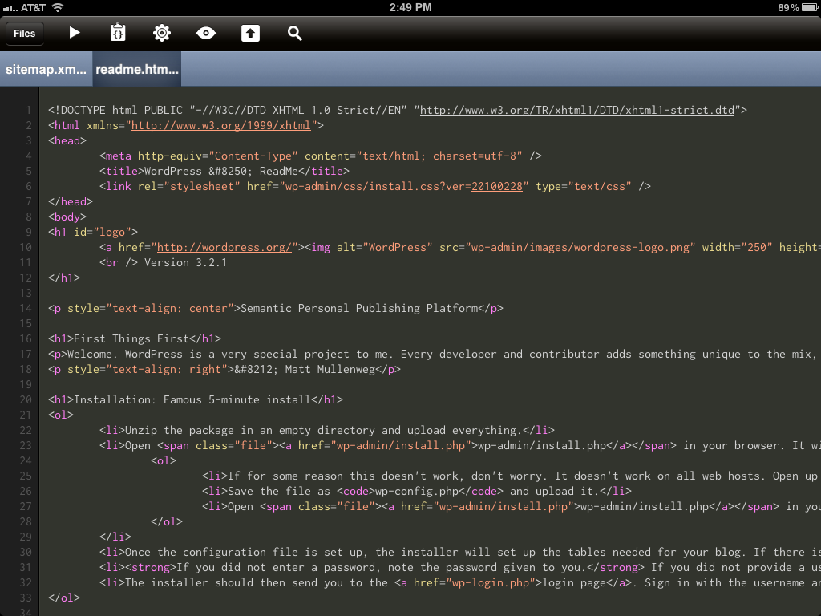Screen dimensions: 821x616
Task: Switch to the sitemap.xm... tab
Action: tap(46, 69)
